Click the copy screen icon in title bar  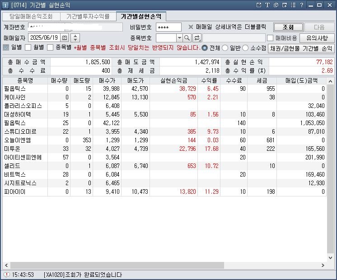pos(276,5)
